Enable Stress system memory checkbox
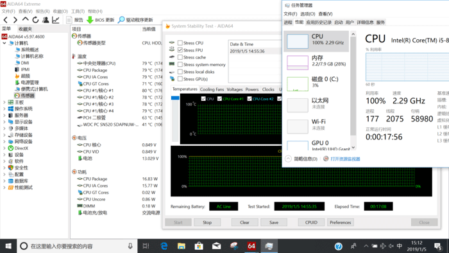 [x=180, y=64]
